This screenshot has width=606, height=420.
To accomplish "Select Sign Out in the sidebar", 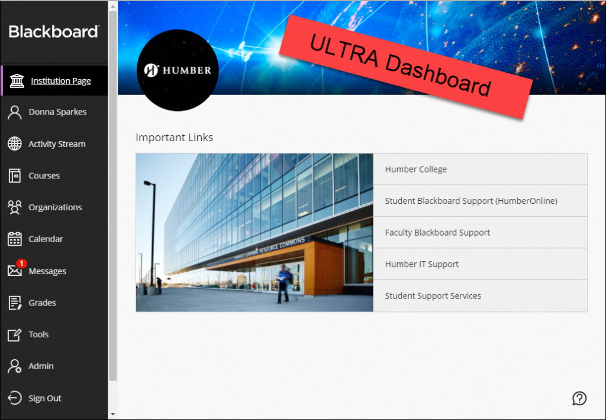I will click(x=54, y=398).
